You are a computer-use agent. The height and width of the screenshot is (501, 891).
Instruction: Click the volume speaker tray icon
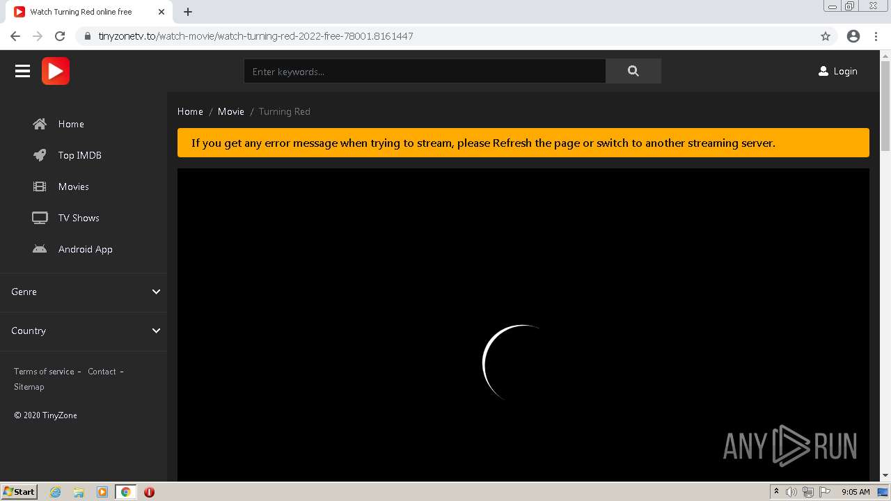(x=791, y=492)
